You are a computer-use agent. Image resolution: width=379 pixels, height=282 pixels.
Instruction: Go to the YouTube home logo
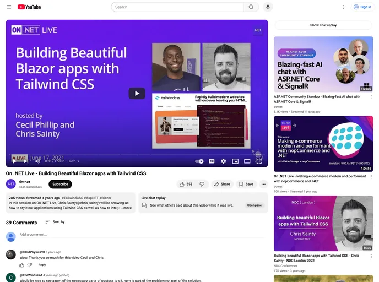[29, 7]
